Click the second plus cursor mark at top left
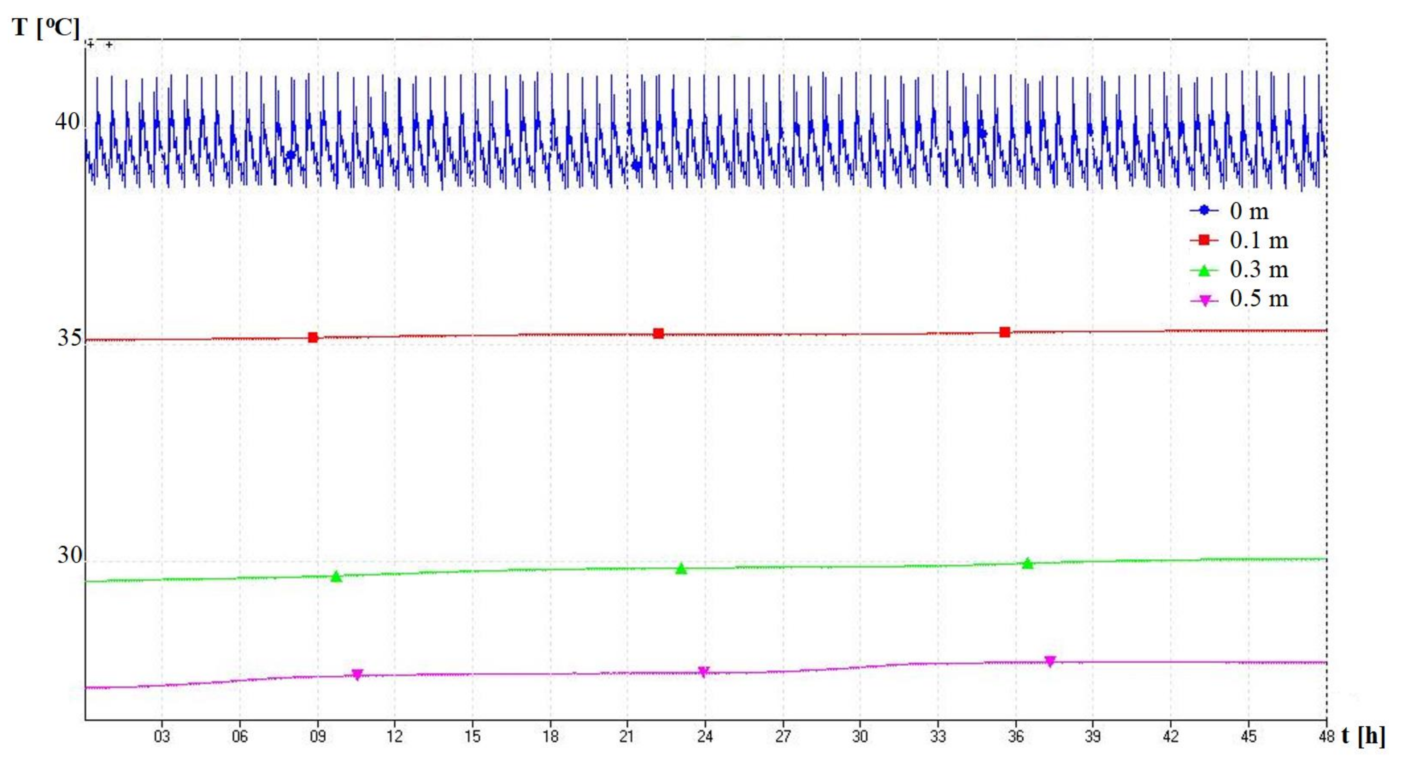 point(109,45)
